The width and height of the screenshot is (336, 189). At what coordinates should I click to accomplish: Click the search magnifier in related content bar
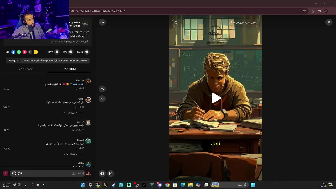(176, 23)
